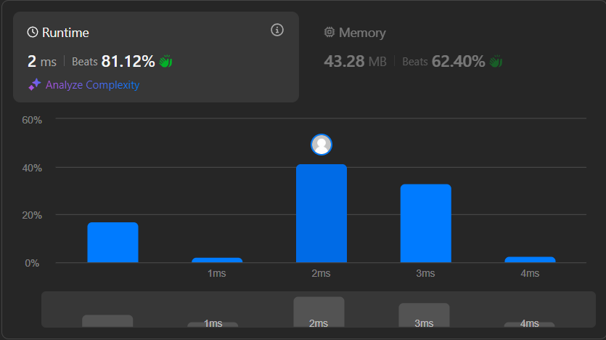Select the 3ms bar in the main chart
606x340 pixels.
(425, 224)
